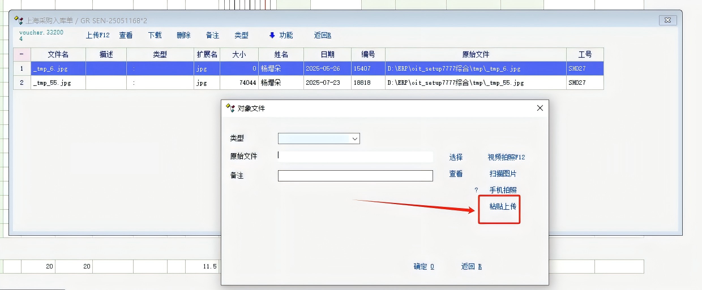Screen dimensions: 702x290
Task: Click the 下载 download toolbar item
Action: (155, 35)
